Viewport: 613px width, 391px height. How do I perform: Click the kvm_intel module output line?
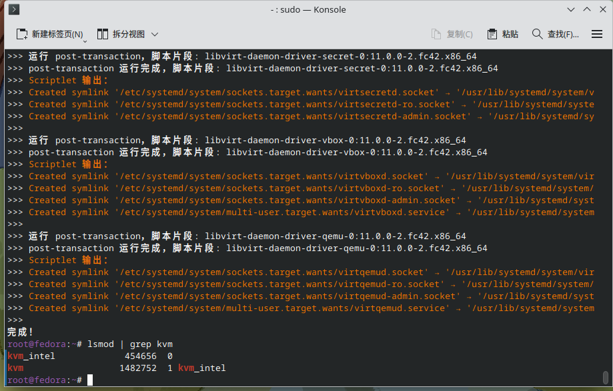tap(90, 356)
